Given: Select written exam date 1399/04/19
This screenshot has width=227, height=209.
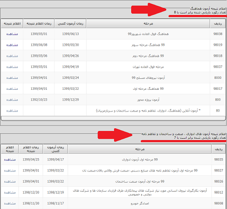Looking at the screenshot, I should (70, 67).
